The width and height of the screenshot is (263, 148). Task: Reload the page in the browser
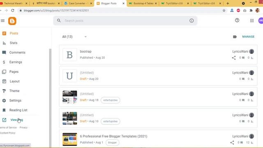13,10
